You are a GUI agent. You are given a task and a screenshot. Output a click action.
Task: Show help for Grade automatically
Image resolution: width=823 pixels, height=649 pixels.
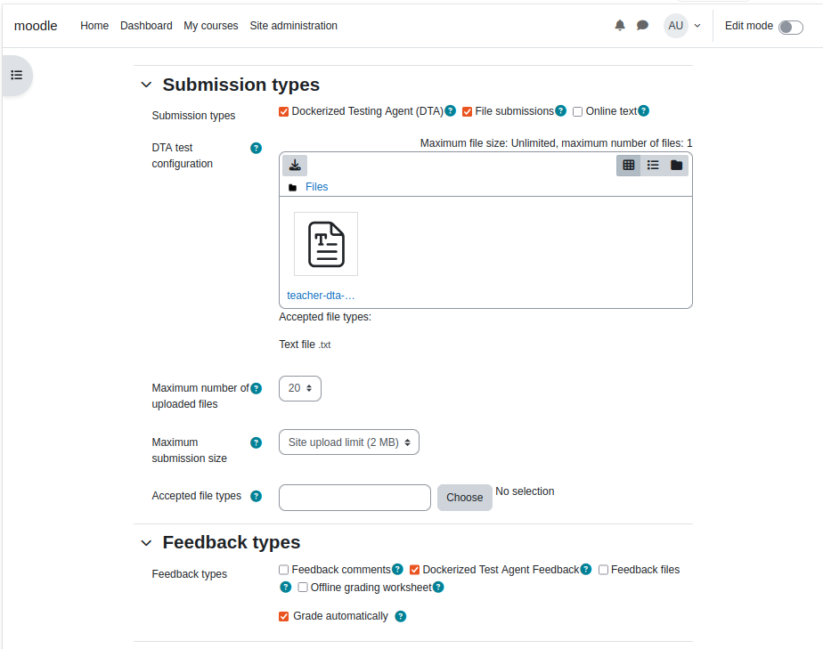401,616
